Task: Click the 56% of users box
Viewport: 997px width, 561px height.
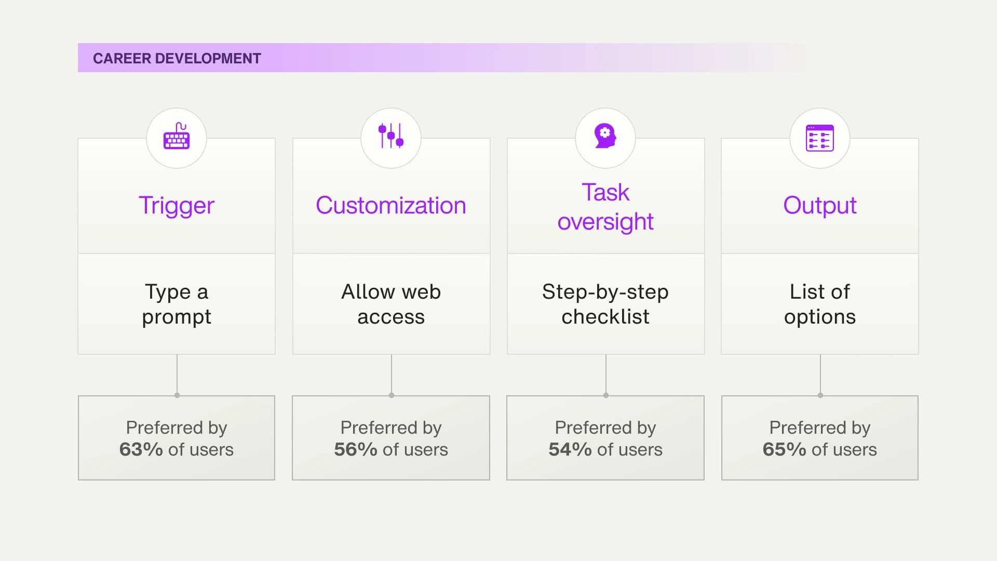Action: pyautogui.click(x=391, y=438)
